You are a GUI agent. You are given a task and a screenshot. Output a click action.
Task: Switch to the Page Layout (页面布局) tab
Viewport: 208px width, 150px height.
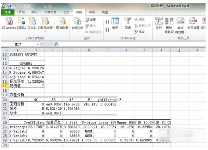click(x=50, y=12)
